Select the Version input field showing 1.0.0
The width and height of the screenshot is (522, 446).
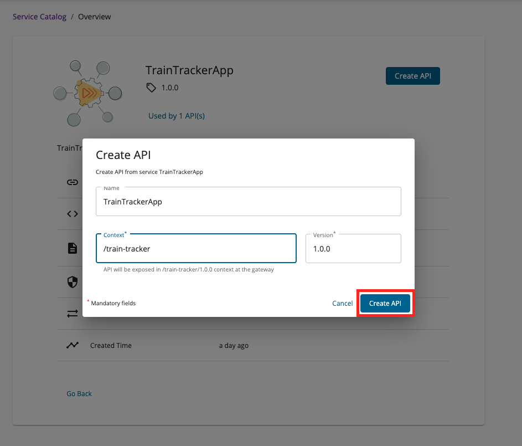[x=353, y=249]
